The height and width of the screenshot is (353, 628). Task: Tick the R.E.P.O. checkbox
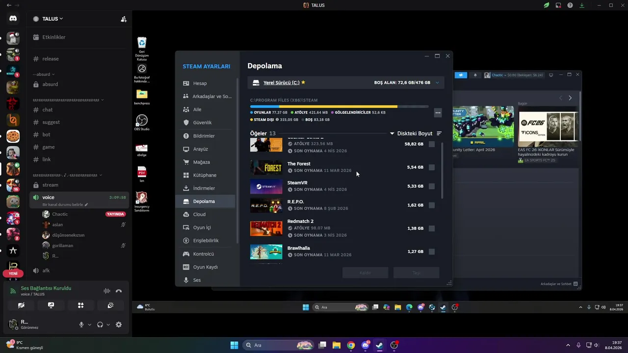tap(432, 205)
